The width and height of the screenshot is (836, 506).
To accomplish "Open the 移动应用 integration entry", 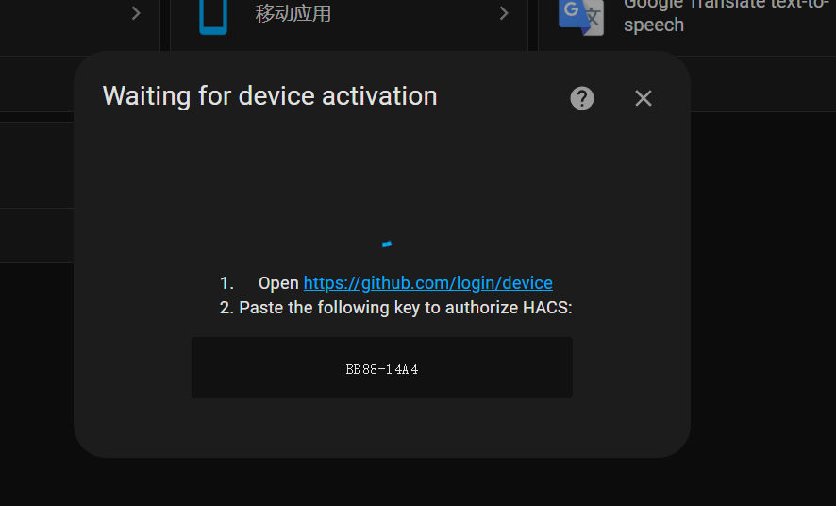I will 349,16.
